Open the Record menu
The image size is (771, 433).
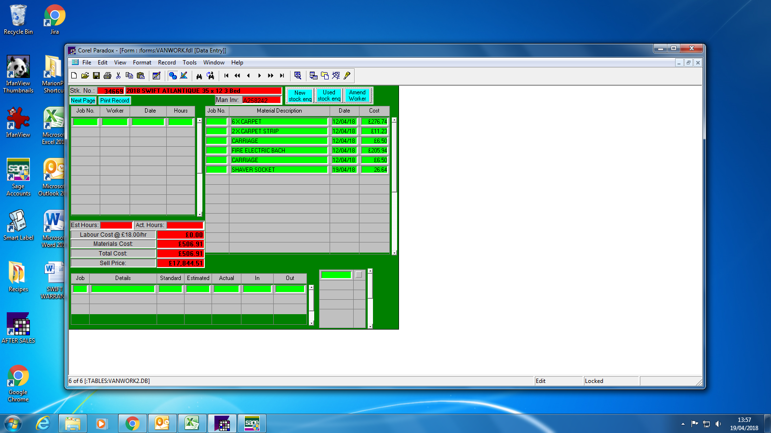[x=167, y=63]
